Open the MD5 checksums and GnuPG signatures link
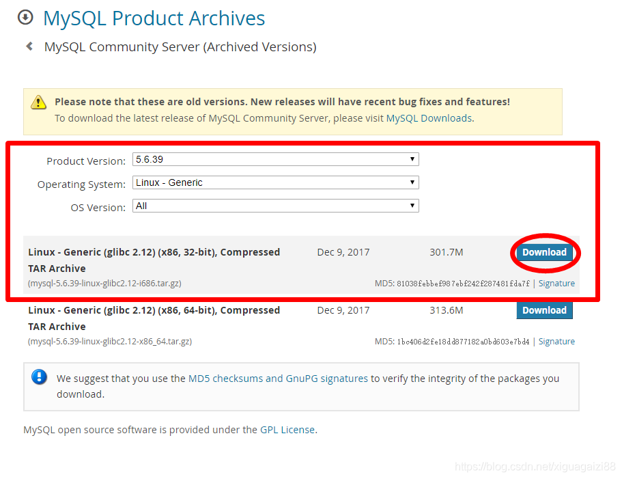 click(x=278, y=378)
